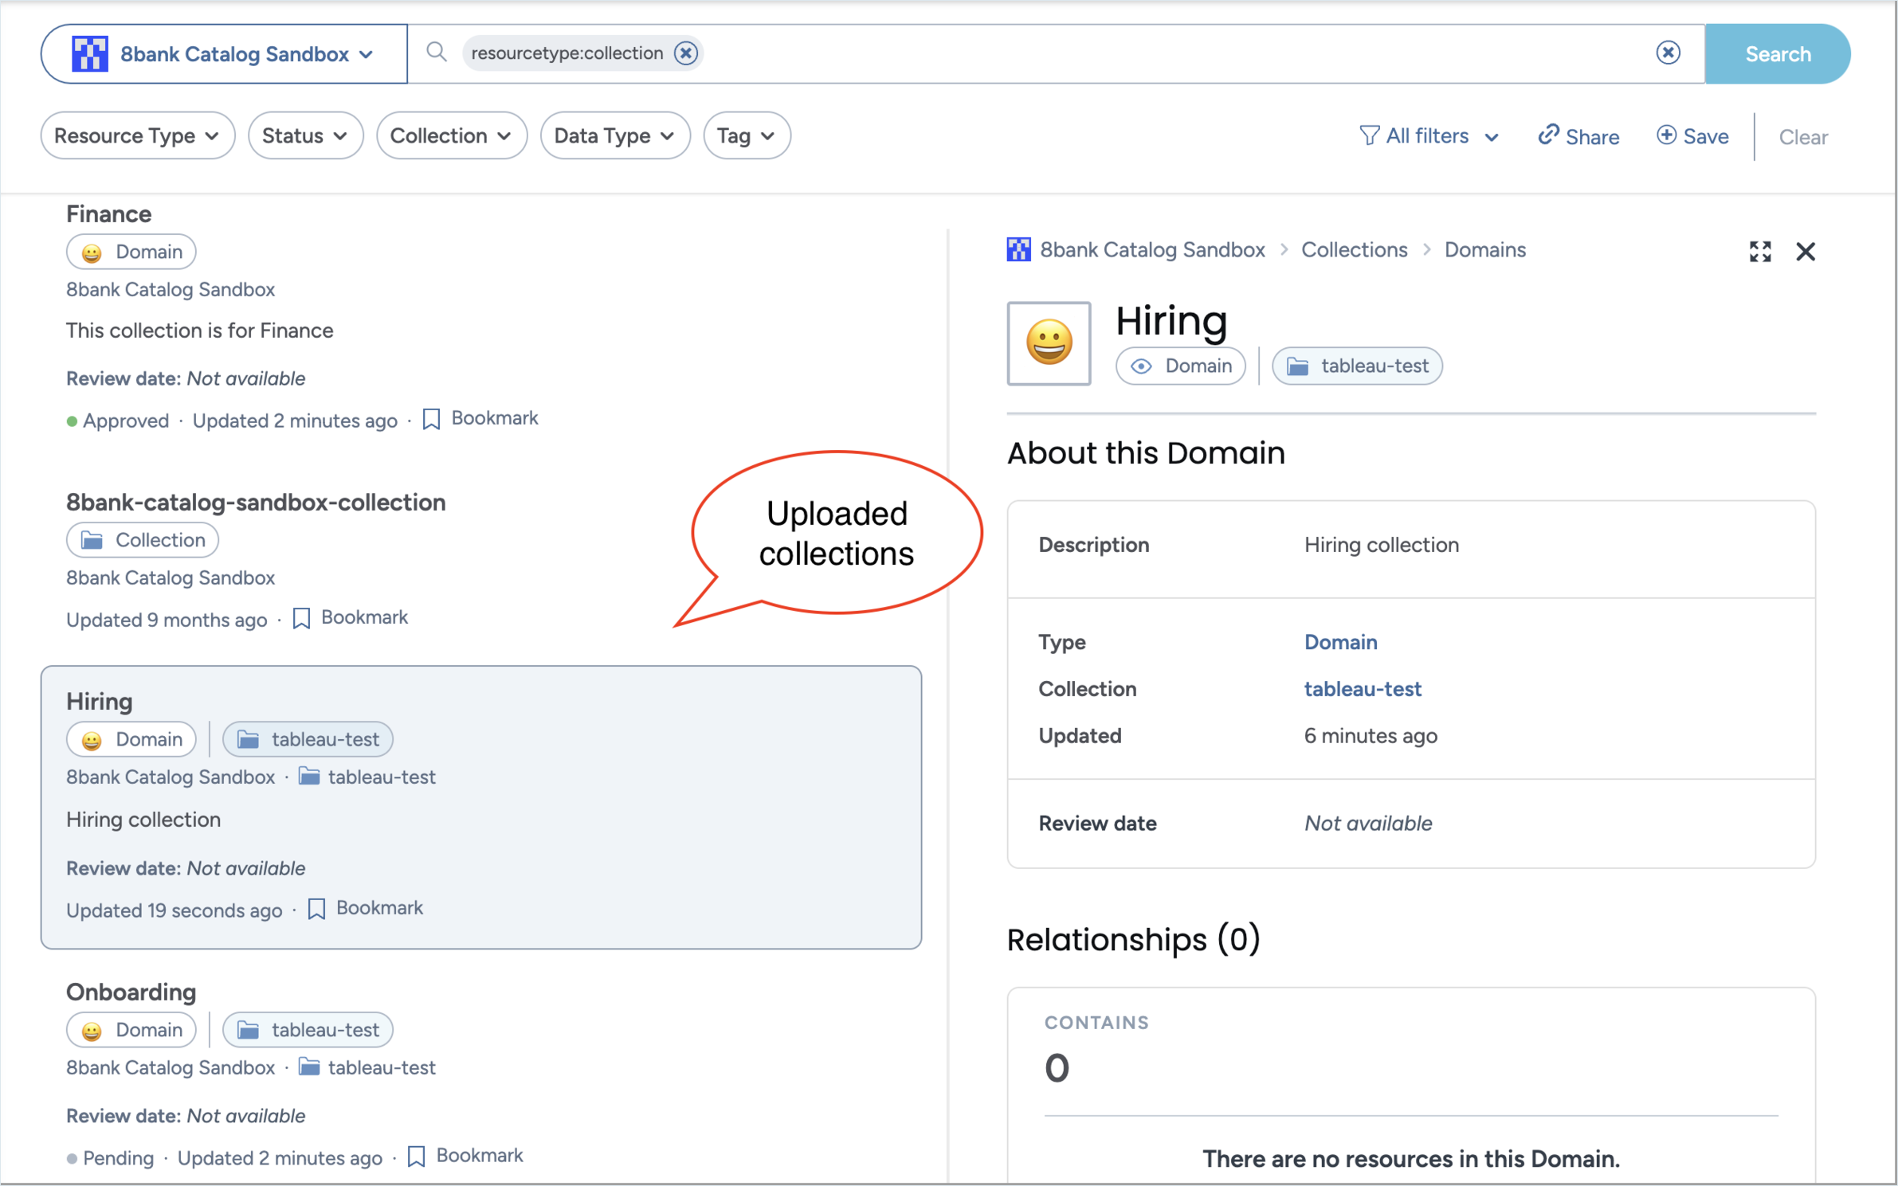Expand the All filters menu
Viewport: 1898px width, 1186px height.
pyautogui.click(x=1428, y=136)
